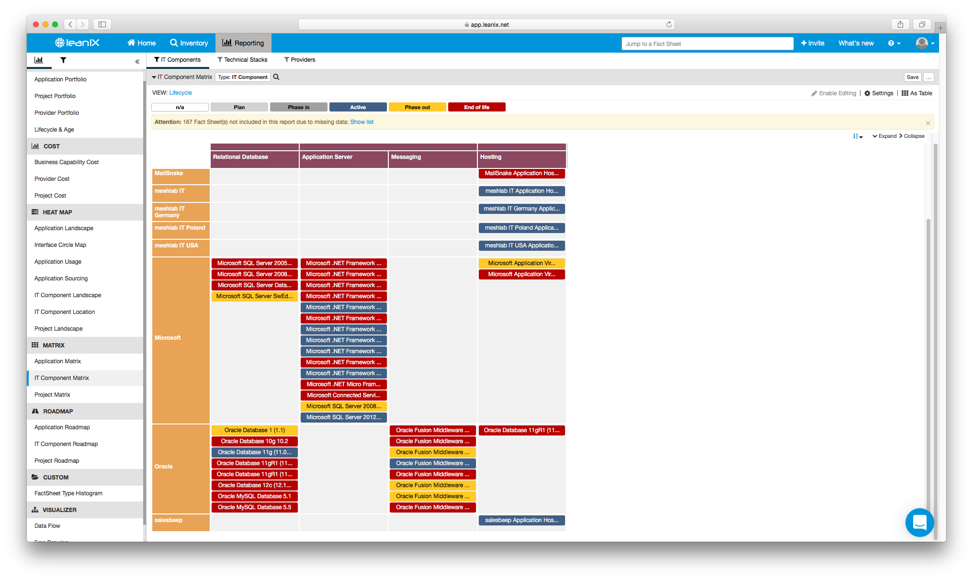
Task: Click the Type: IT Component filter tag
Action: (x=243, y=77)
